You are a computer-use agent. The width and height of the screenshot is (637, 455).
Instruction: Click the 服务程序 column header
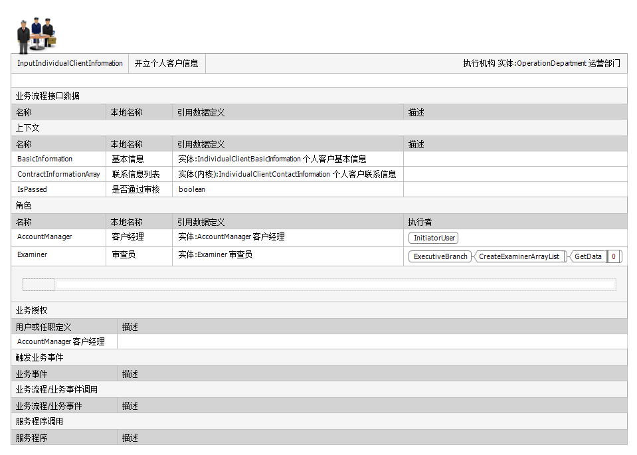(x=64, y=438)
